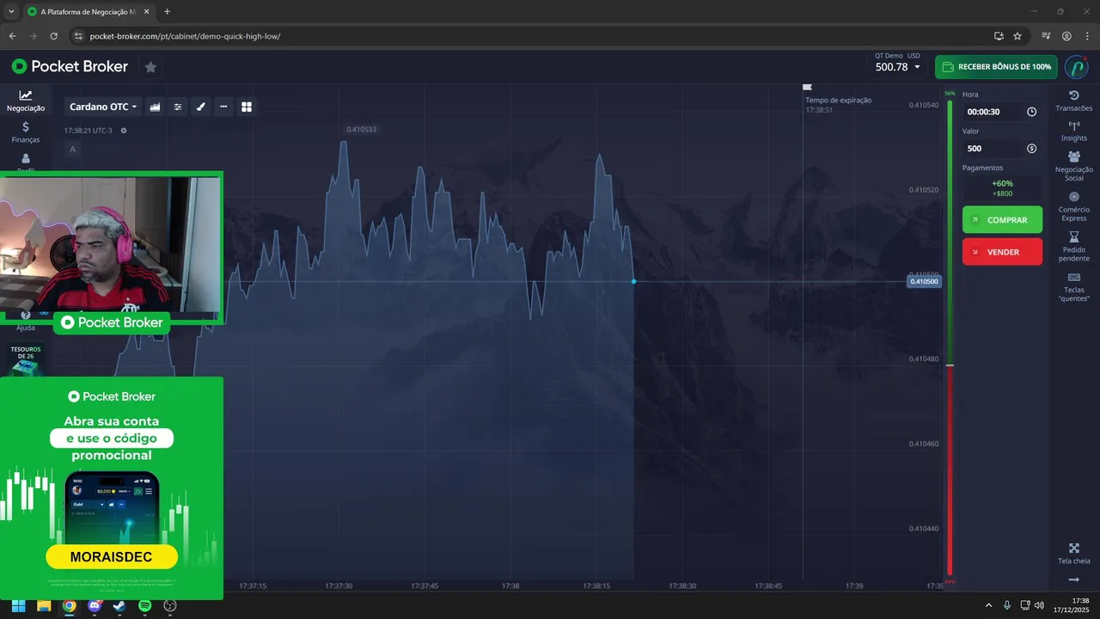The width and height of the screenshot is (1100, 619).
Task: Reload the browser page
Action: [53, 36]
